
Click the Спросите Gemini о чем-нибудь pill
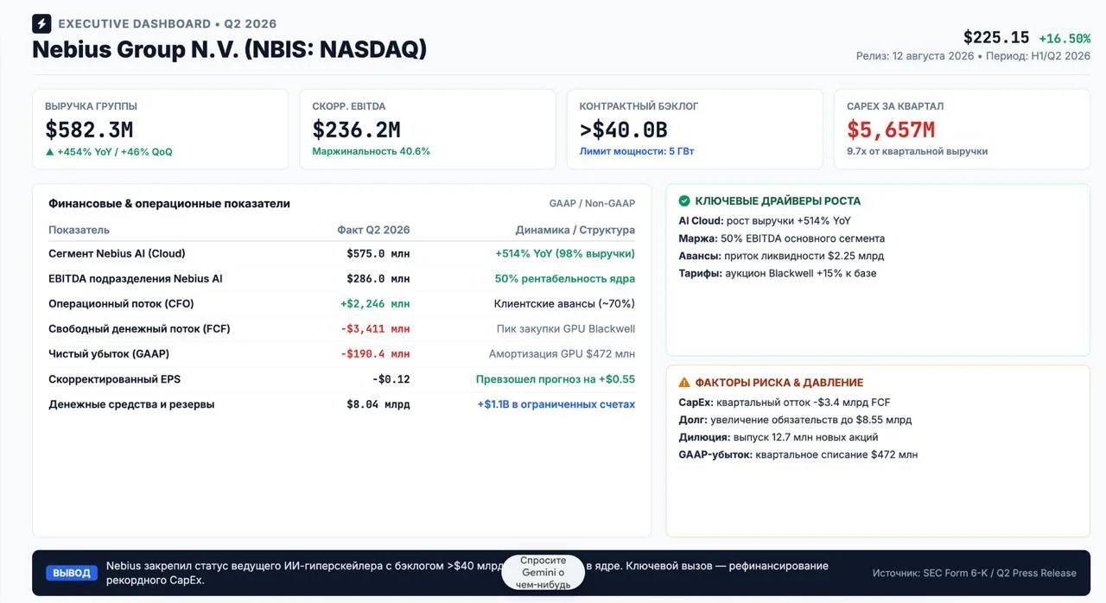tap(543, 572)
